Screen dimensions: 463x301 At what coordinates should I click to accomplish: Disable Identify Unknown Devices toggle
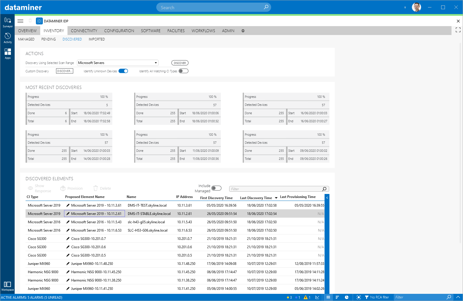tap(123, 71)
